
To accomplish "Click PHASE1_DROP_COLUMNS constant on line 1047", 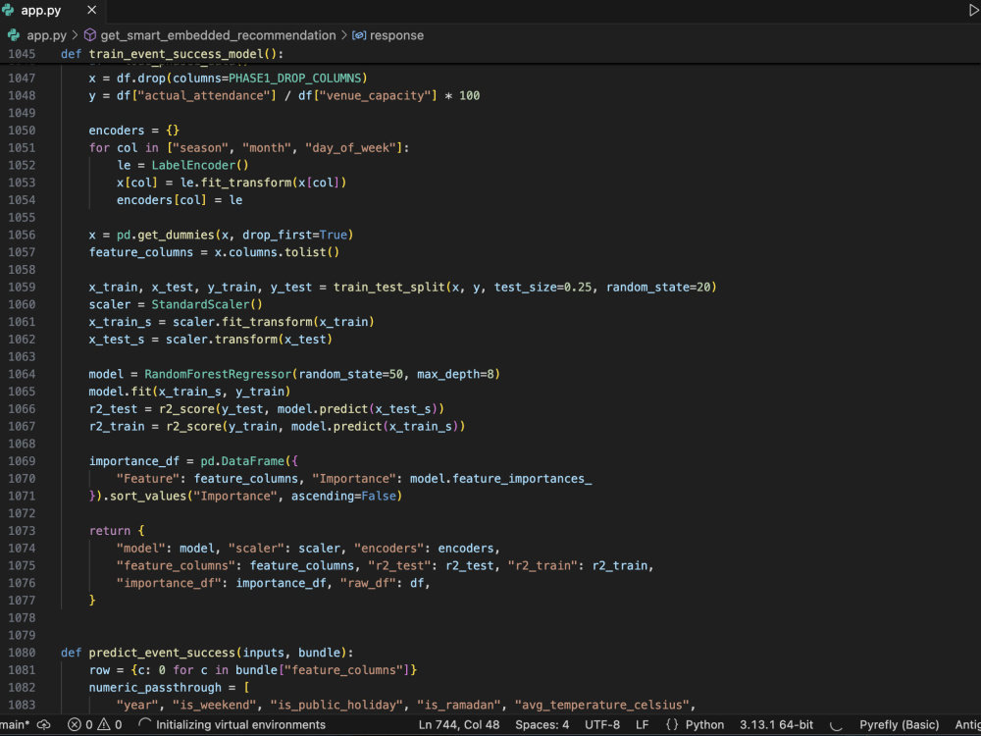I will tap(294, 79).
